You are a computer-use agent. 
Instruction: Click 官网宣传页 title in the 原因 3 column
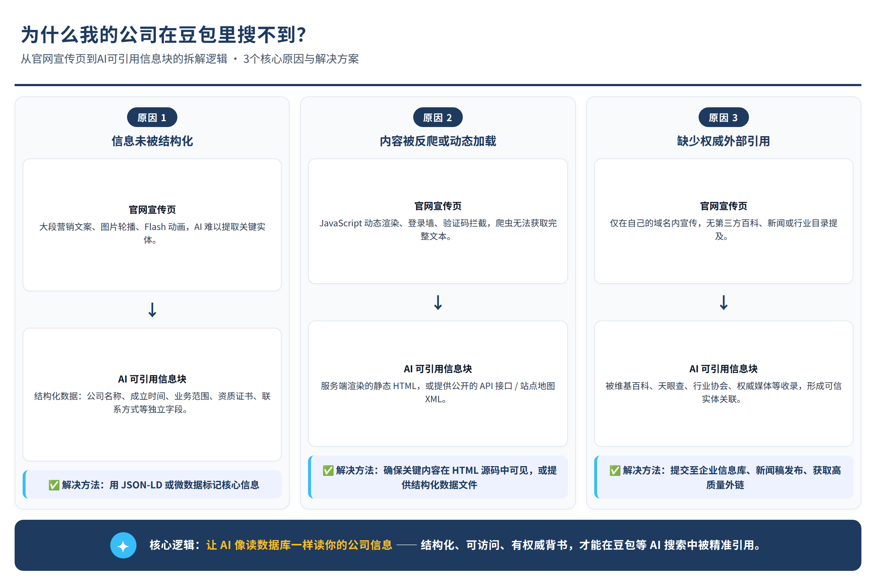click(x=724, y=206)
